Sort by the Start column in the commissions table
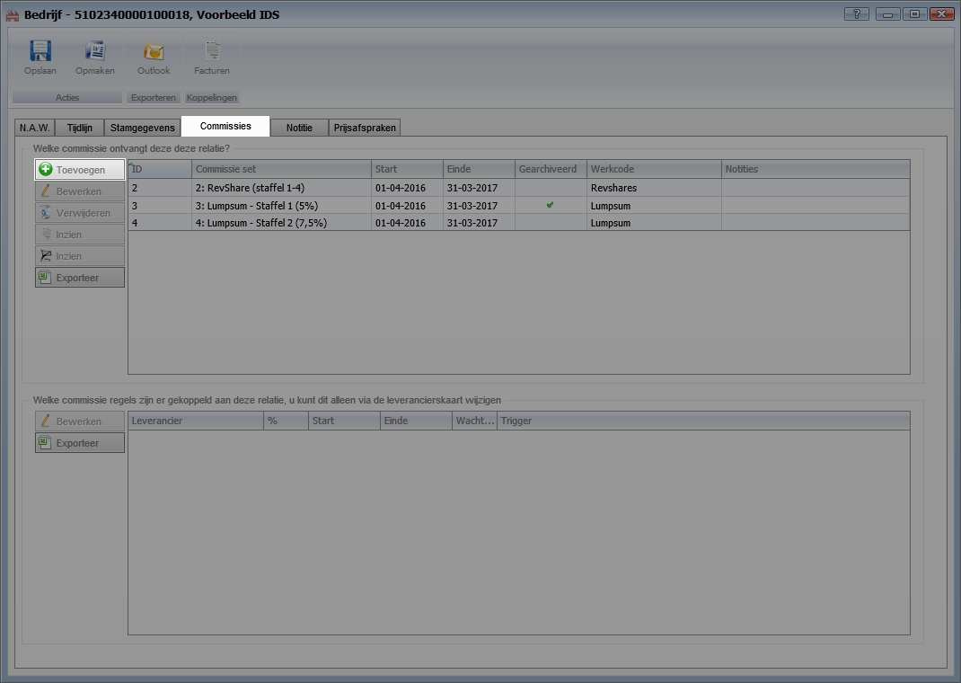This screenshot has height=683, width=961. click(406, 169)
